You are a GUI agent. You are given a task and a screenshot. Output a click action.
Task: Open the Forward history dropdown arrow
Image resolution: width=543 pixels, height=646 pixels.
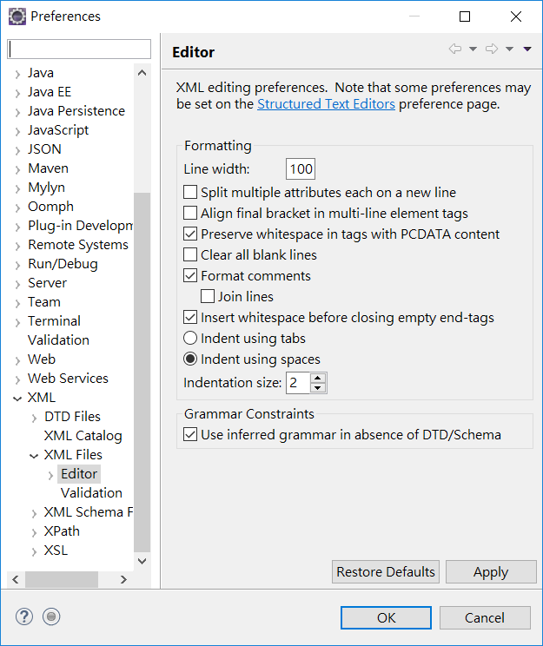510,49
